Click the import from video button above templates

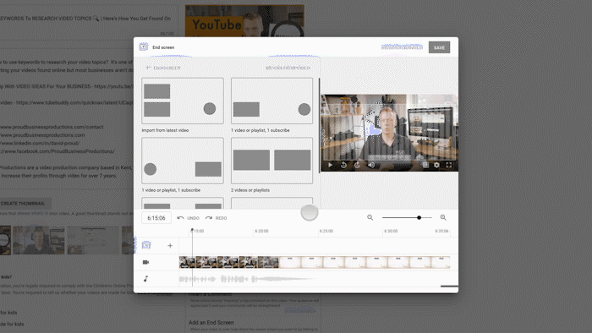288,68
